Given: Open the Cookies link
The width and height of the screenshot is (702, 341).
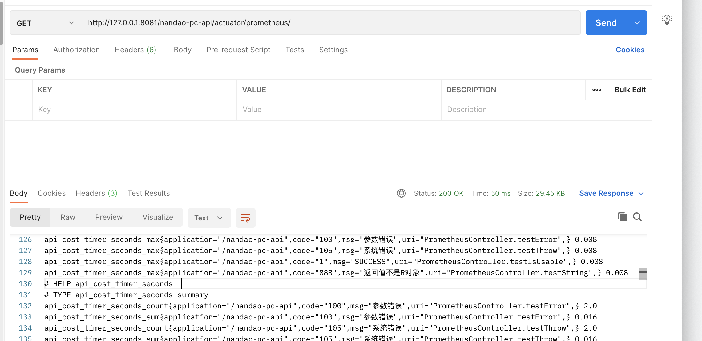Looking at the screenshot, I should pos(630,50).
